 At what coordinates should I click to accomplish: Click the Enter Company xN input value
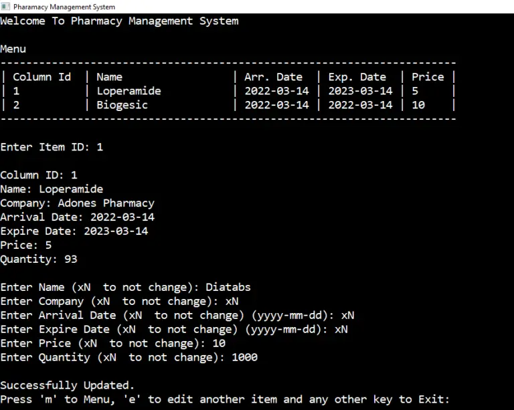pos(232,301)
